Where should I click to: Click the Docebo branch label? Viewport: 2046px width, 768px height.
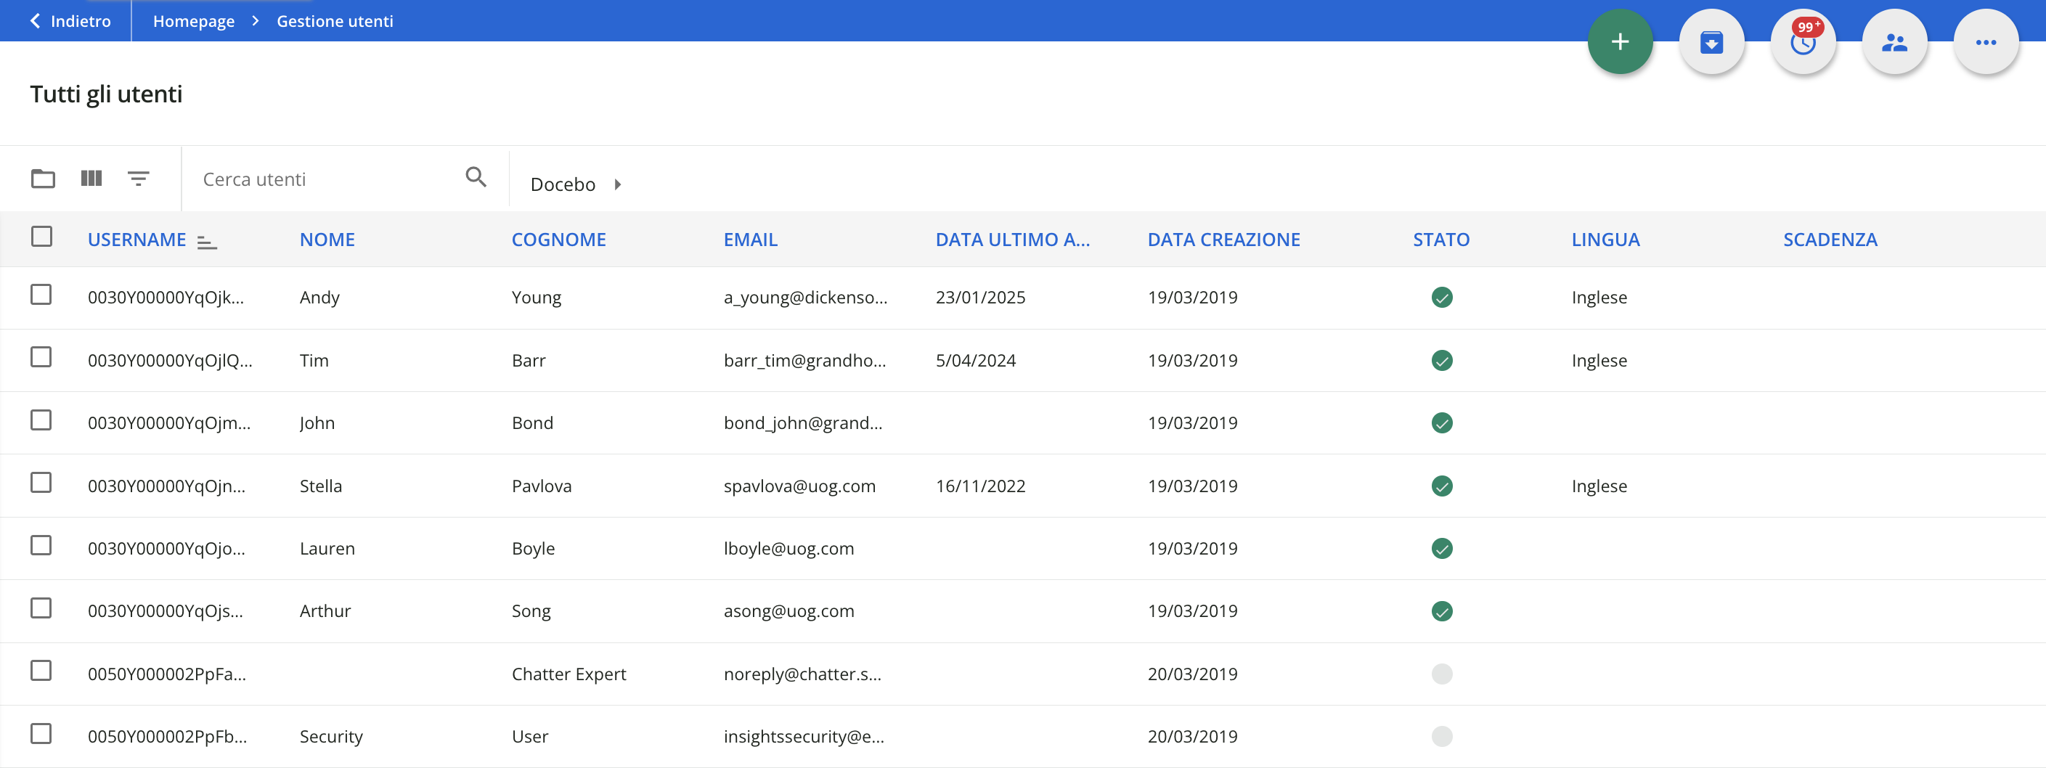click(x=563, y=184)
